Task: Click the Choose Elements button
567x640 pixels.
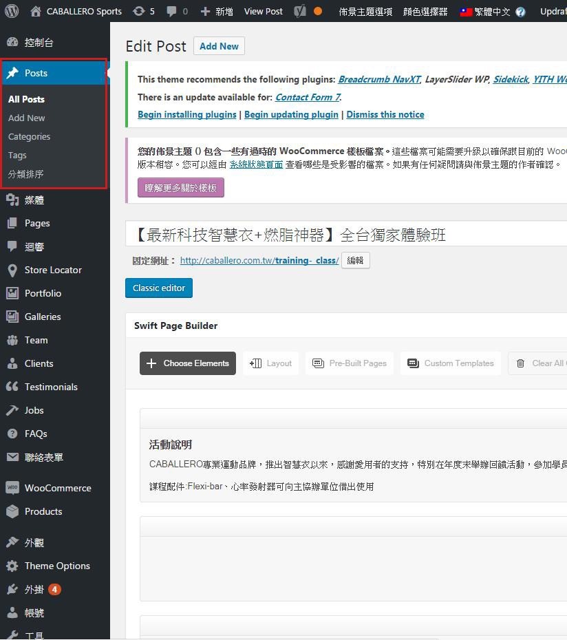Action: coord(188,363)
